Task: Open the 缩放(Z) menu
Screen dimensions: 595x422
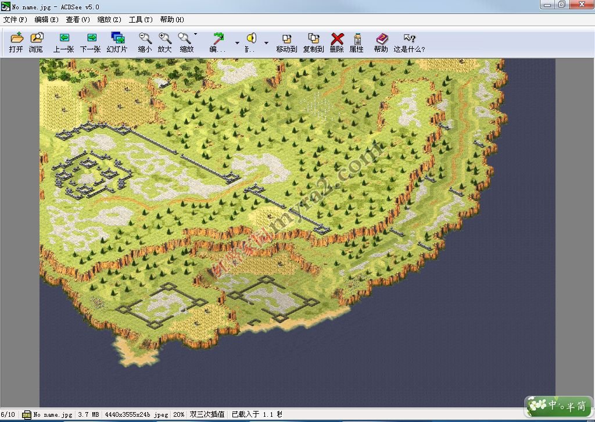Action: click(x=109, y=20)
